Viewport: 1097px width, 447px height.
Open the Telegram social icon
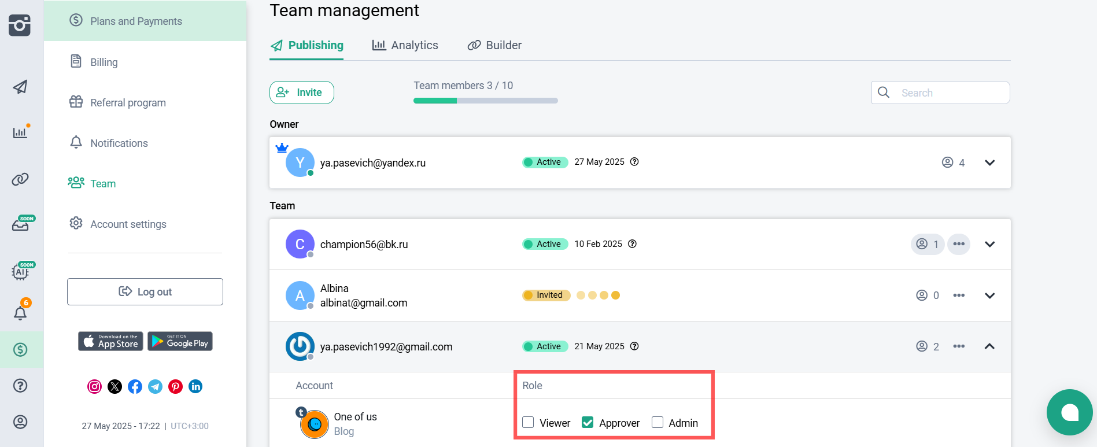(155, 387)
